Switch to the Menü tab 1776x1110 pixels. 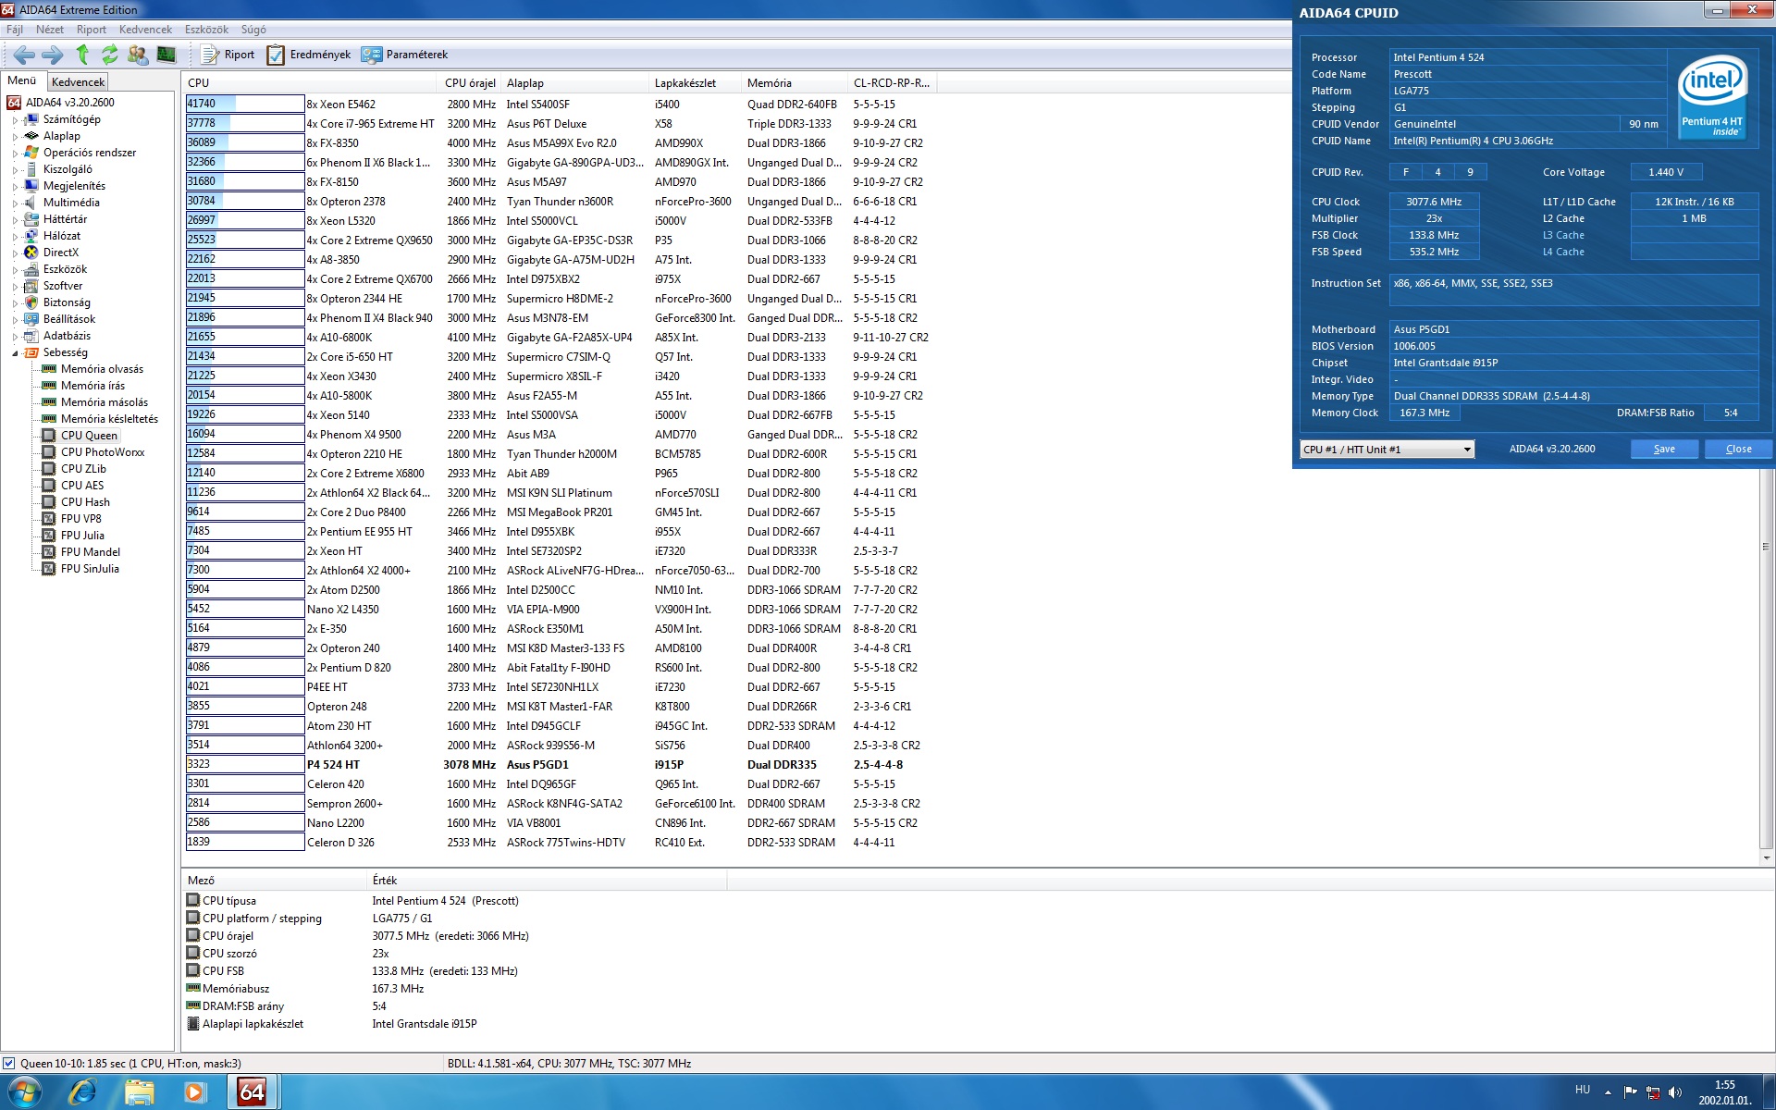(22, 80)
